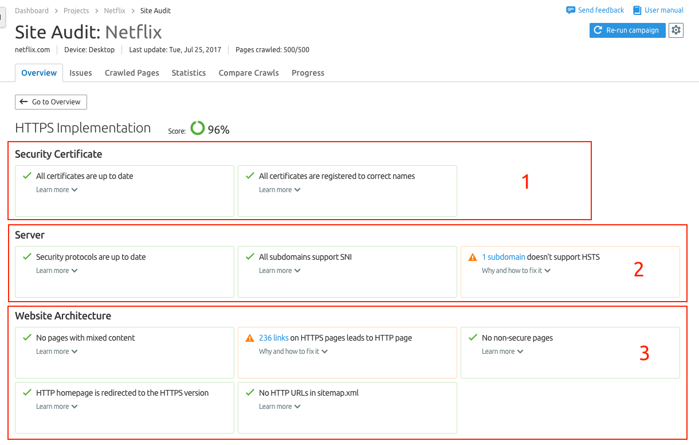Expand Learn more under certificates registered to correct names
The image size is (699, 445).
[x=280, y=190]
